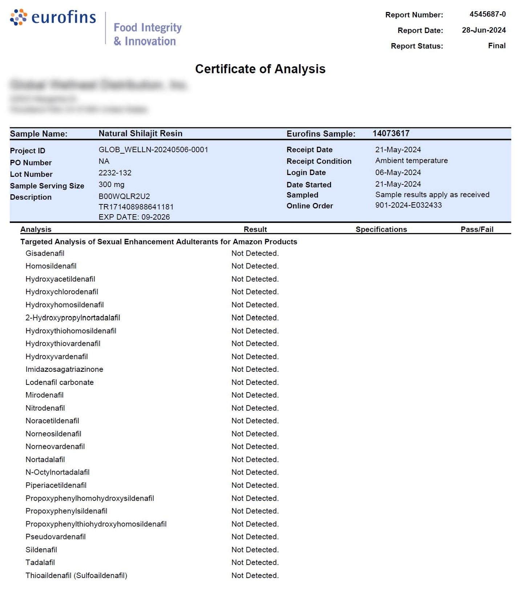Select Imidazosagatriazinone
525x590 pixels.
(x=64, y=369)
